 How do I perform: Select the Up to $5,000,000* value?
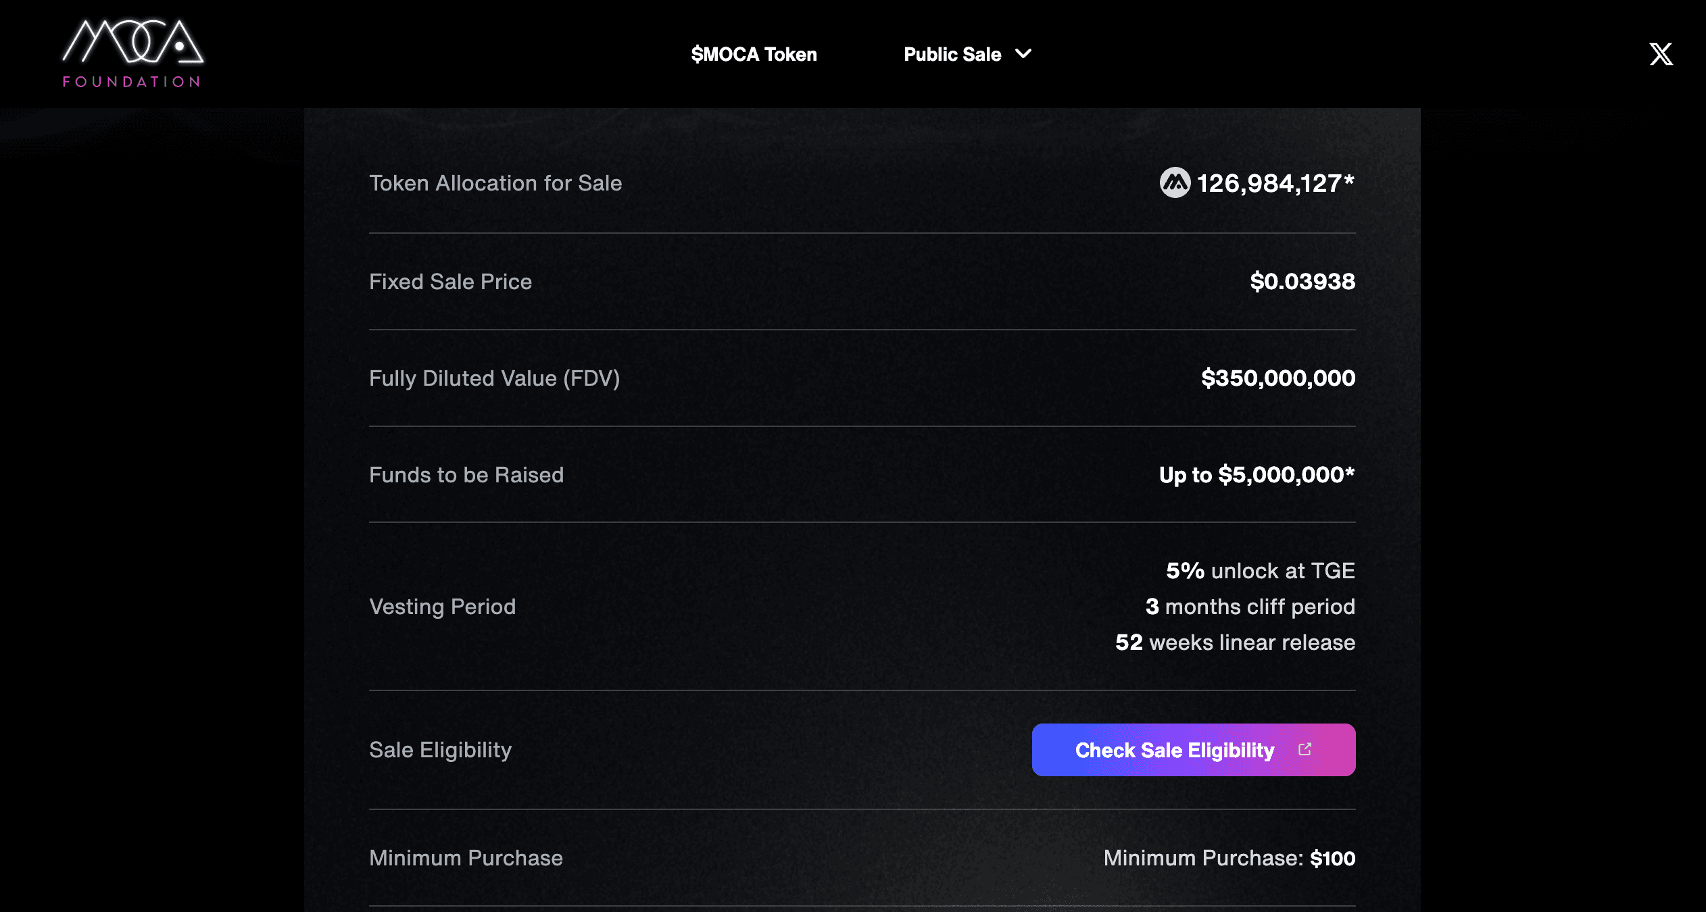pyautogui.click(x=1257, y=475)
